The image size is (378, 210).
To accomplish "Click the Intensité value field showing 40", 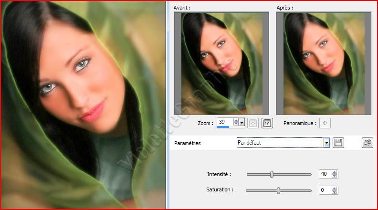I will click(325, 174).
